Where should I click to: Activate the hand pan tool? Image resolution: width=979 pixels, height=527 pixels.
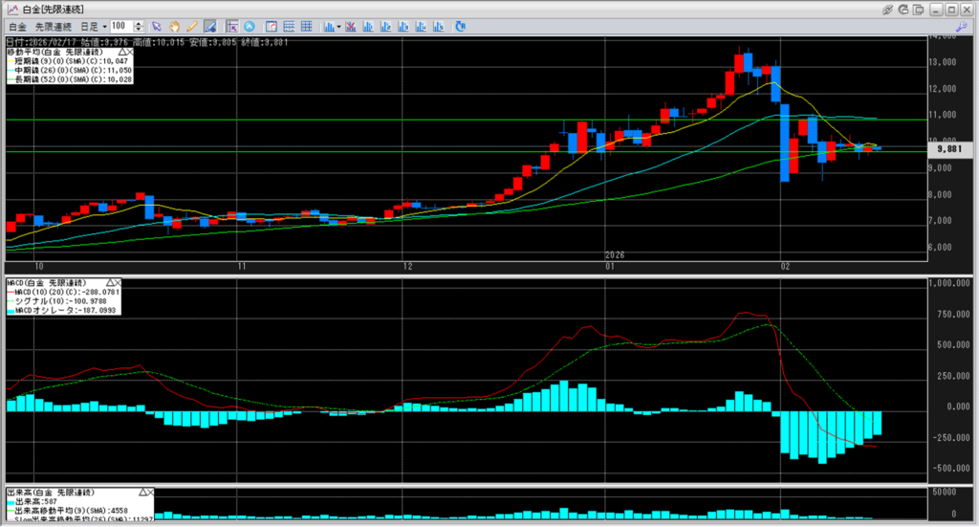175,26
